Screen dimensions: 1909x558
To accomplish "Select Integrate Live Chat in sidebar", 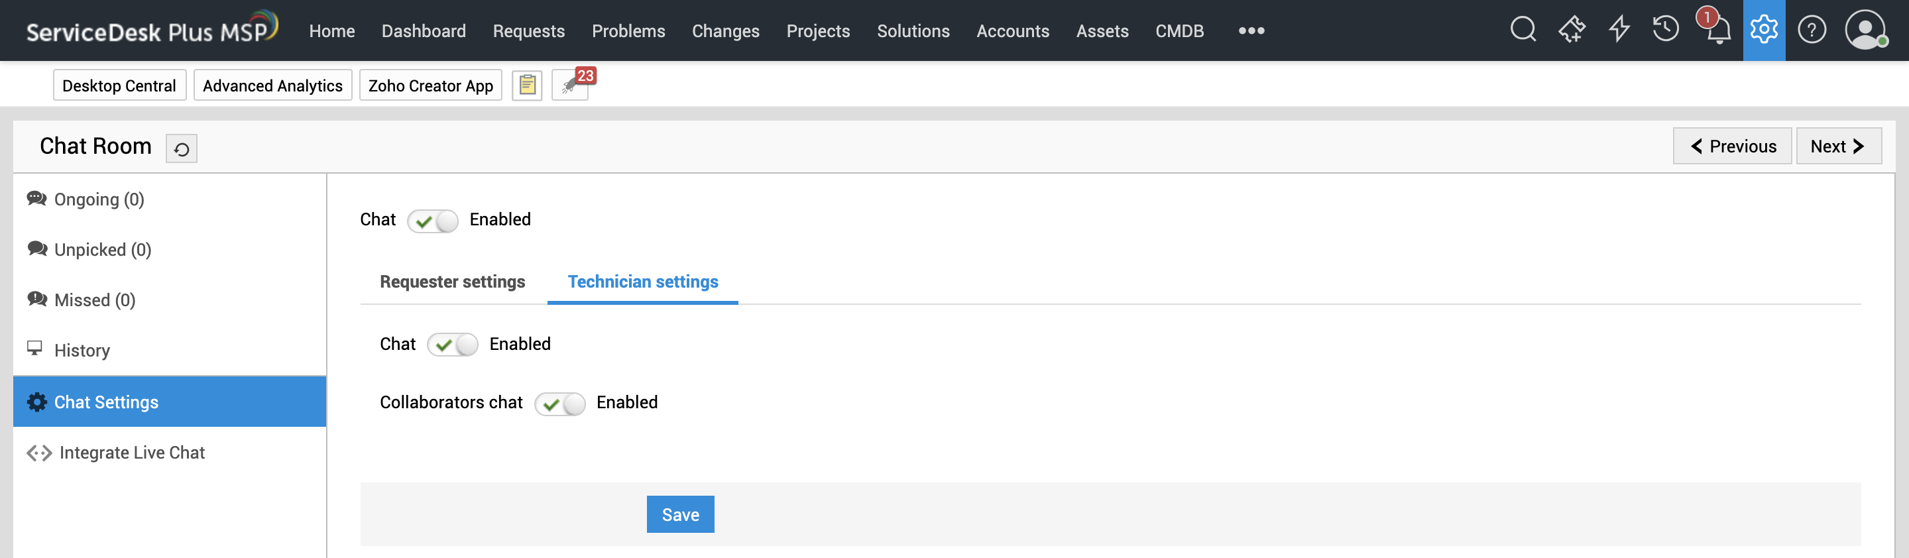I will pos(132,453).
